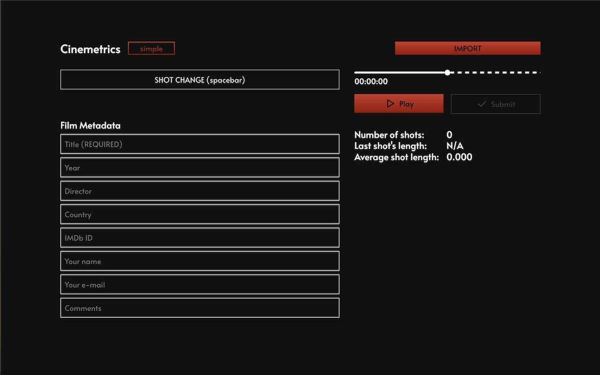The width and height of the screenshot is (600, 375).
Task: Focus the Country field
Action: (x=200, y=214)
